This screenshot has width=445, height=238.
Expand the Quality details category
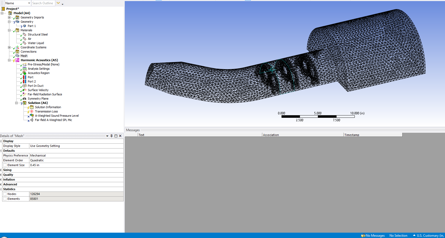(x=1, y=175)
